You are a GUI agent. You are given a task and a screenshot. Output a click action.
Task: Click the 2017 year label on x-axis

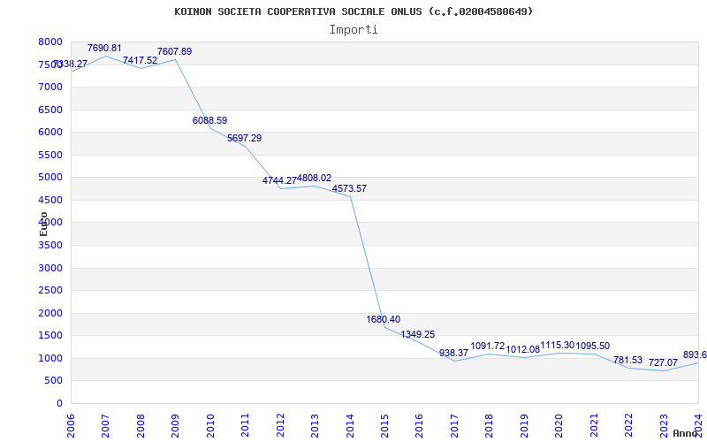tap(454, 426)
